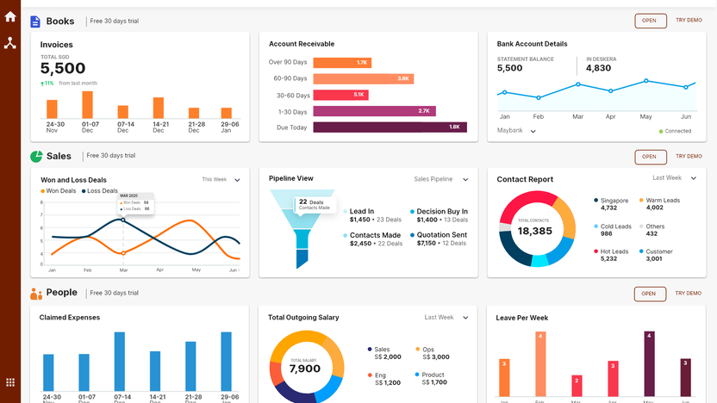Open Last Week dropdown in Total Outgoing Salary
Viewport: 717px width, 403px height.
[x=446, y=317]
